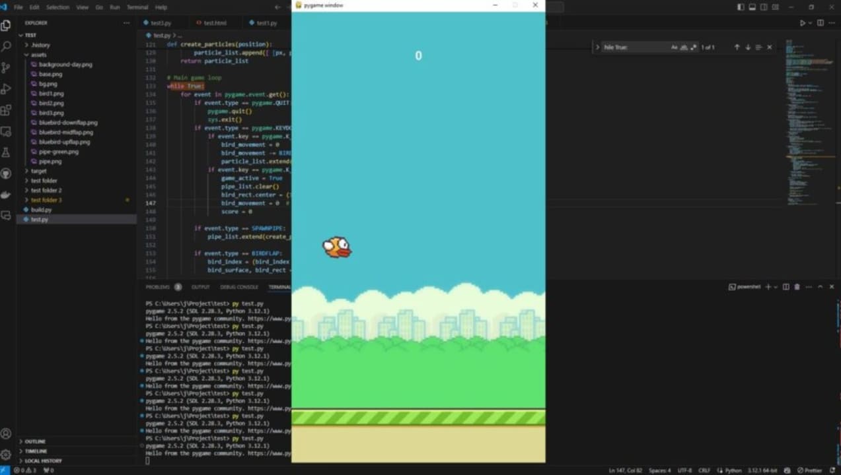Open the Terminal menu
This screenshot has width=841, height=475.
pyautogui.click(x=137, y=7)
